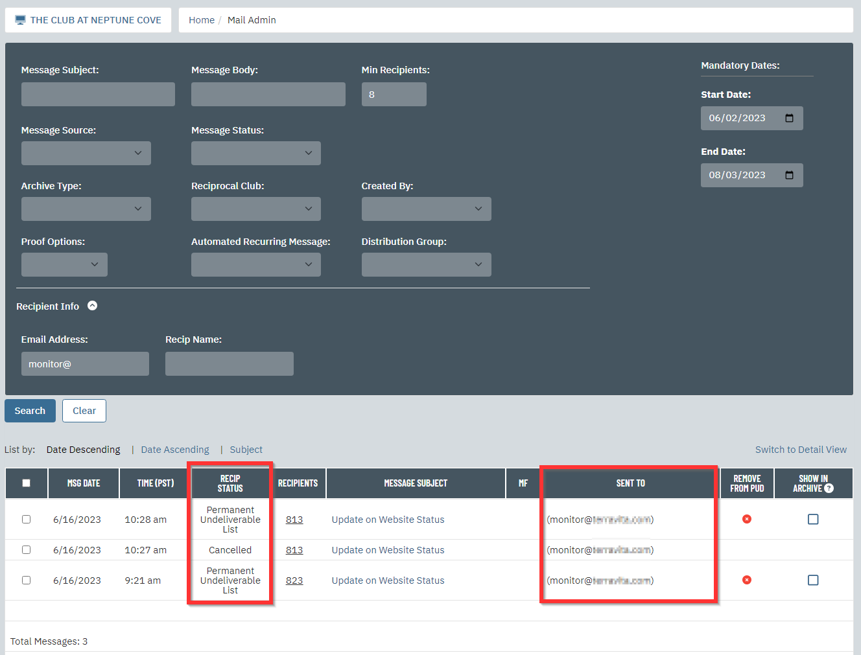Screen dimensions: 861x655
Task: Open the Automated Recurring Message dropdown
Action: 256,264
